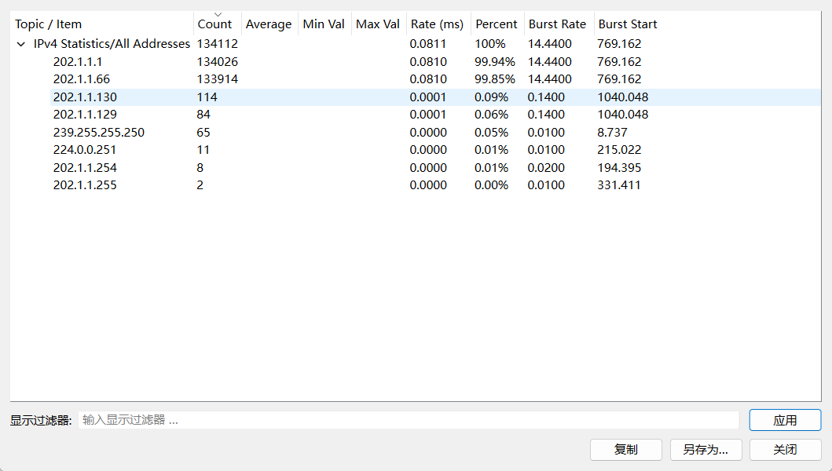Click the count value 134026
Screen dimensions: 832x471
pos(218,62)
